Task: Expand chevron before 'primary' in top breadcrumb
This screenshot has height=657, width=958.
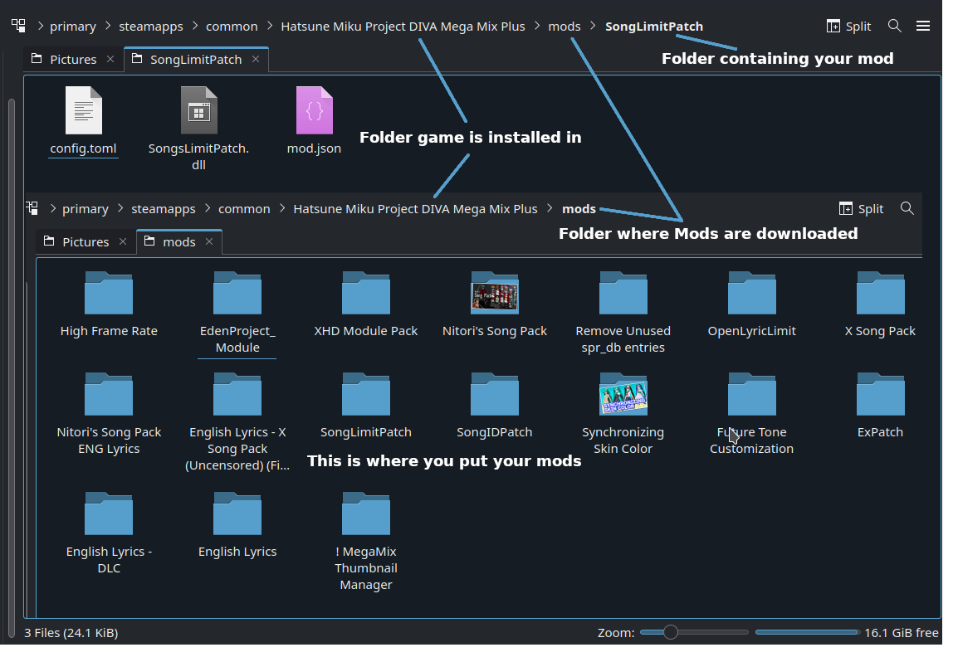Action: click(41, 26)
